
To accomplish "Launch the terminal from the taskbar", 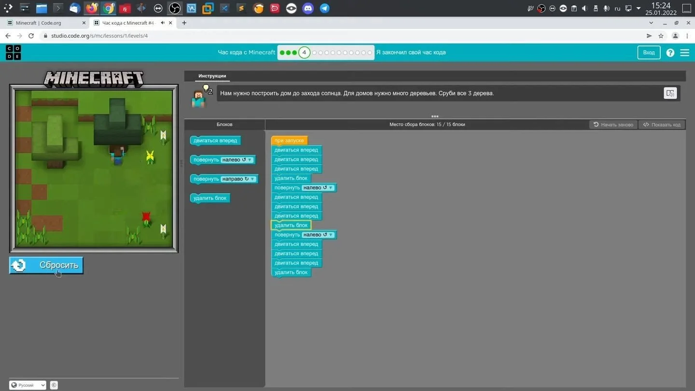I will 58,8.
